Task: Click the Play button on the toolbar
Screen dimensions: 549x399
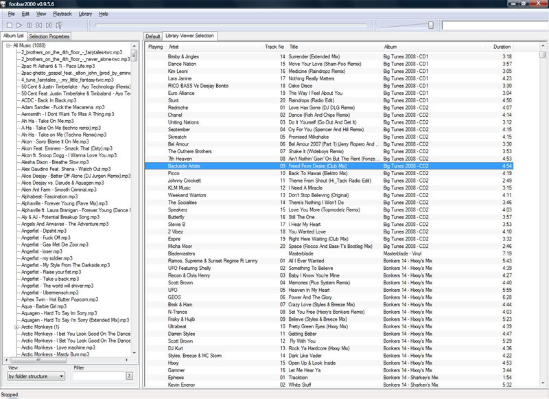Action: point(19,25)
